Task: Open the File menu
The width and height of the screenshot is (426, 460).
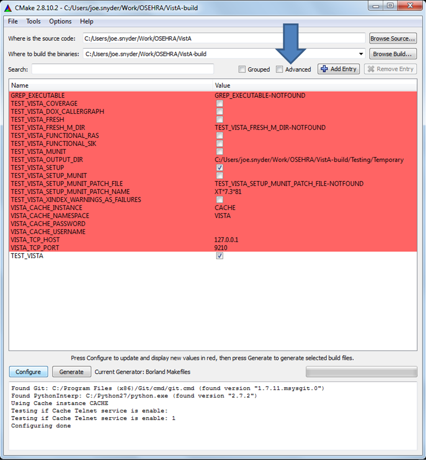Action: pyautogui.click(x=13, y=21)
